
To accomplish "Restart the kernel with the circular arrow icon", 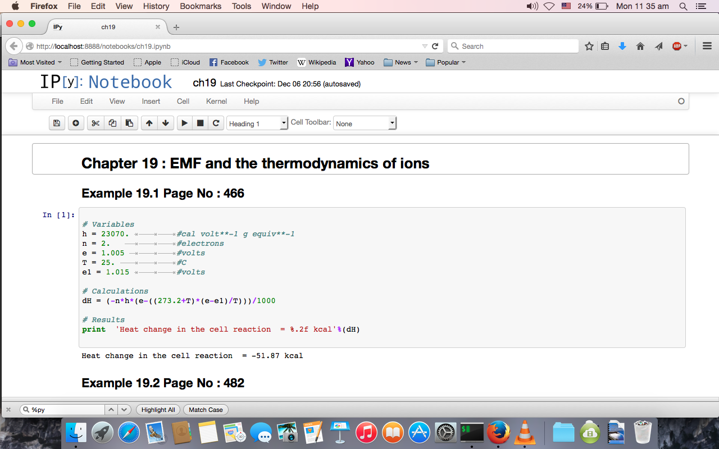I will coord(216,123).
